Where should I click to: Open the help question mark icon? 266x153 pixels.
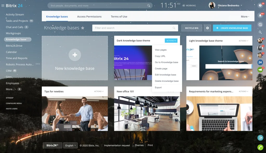point(260,5)
